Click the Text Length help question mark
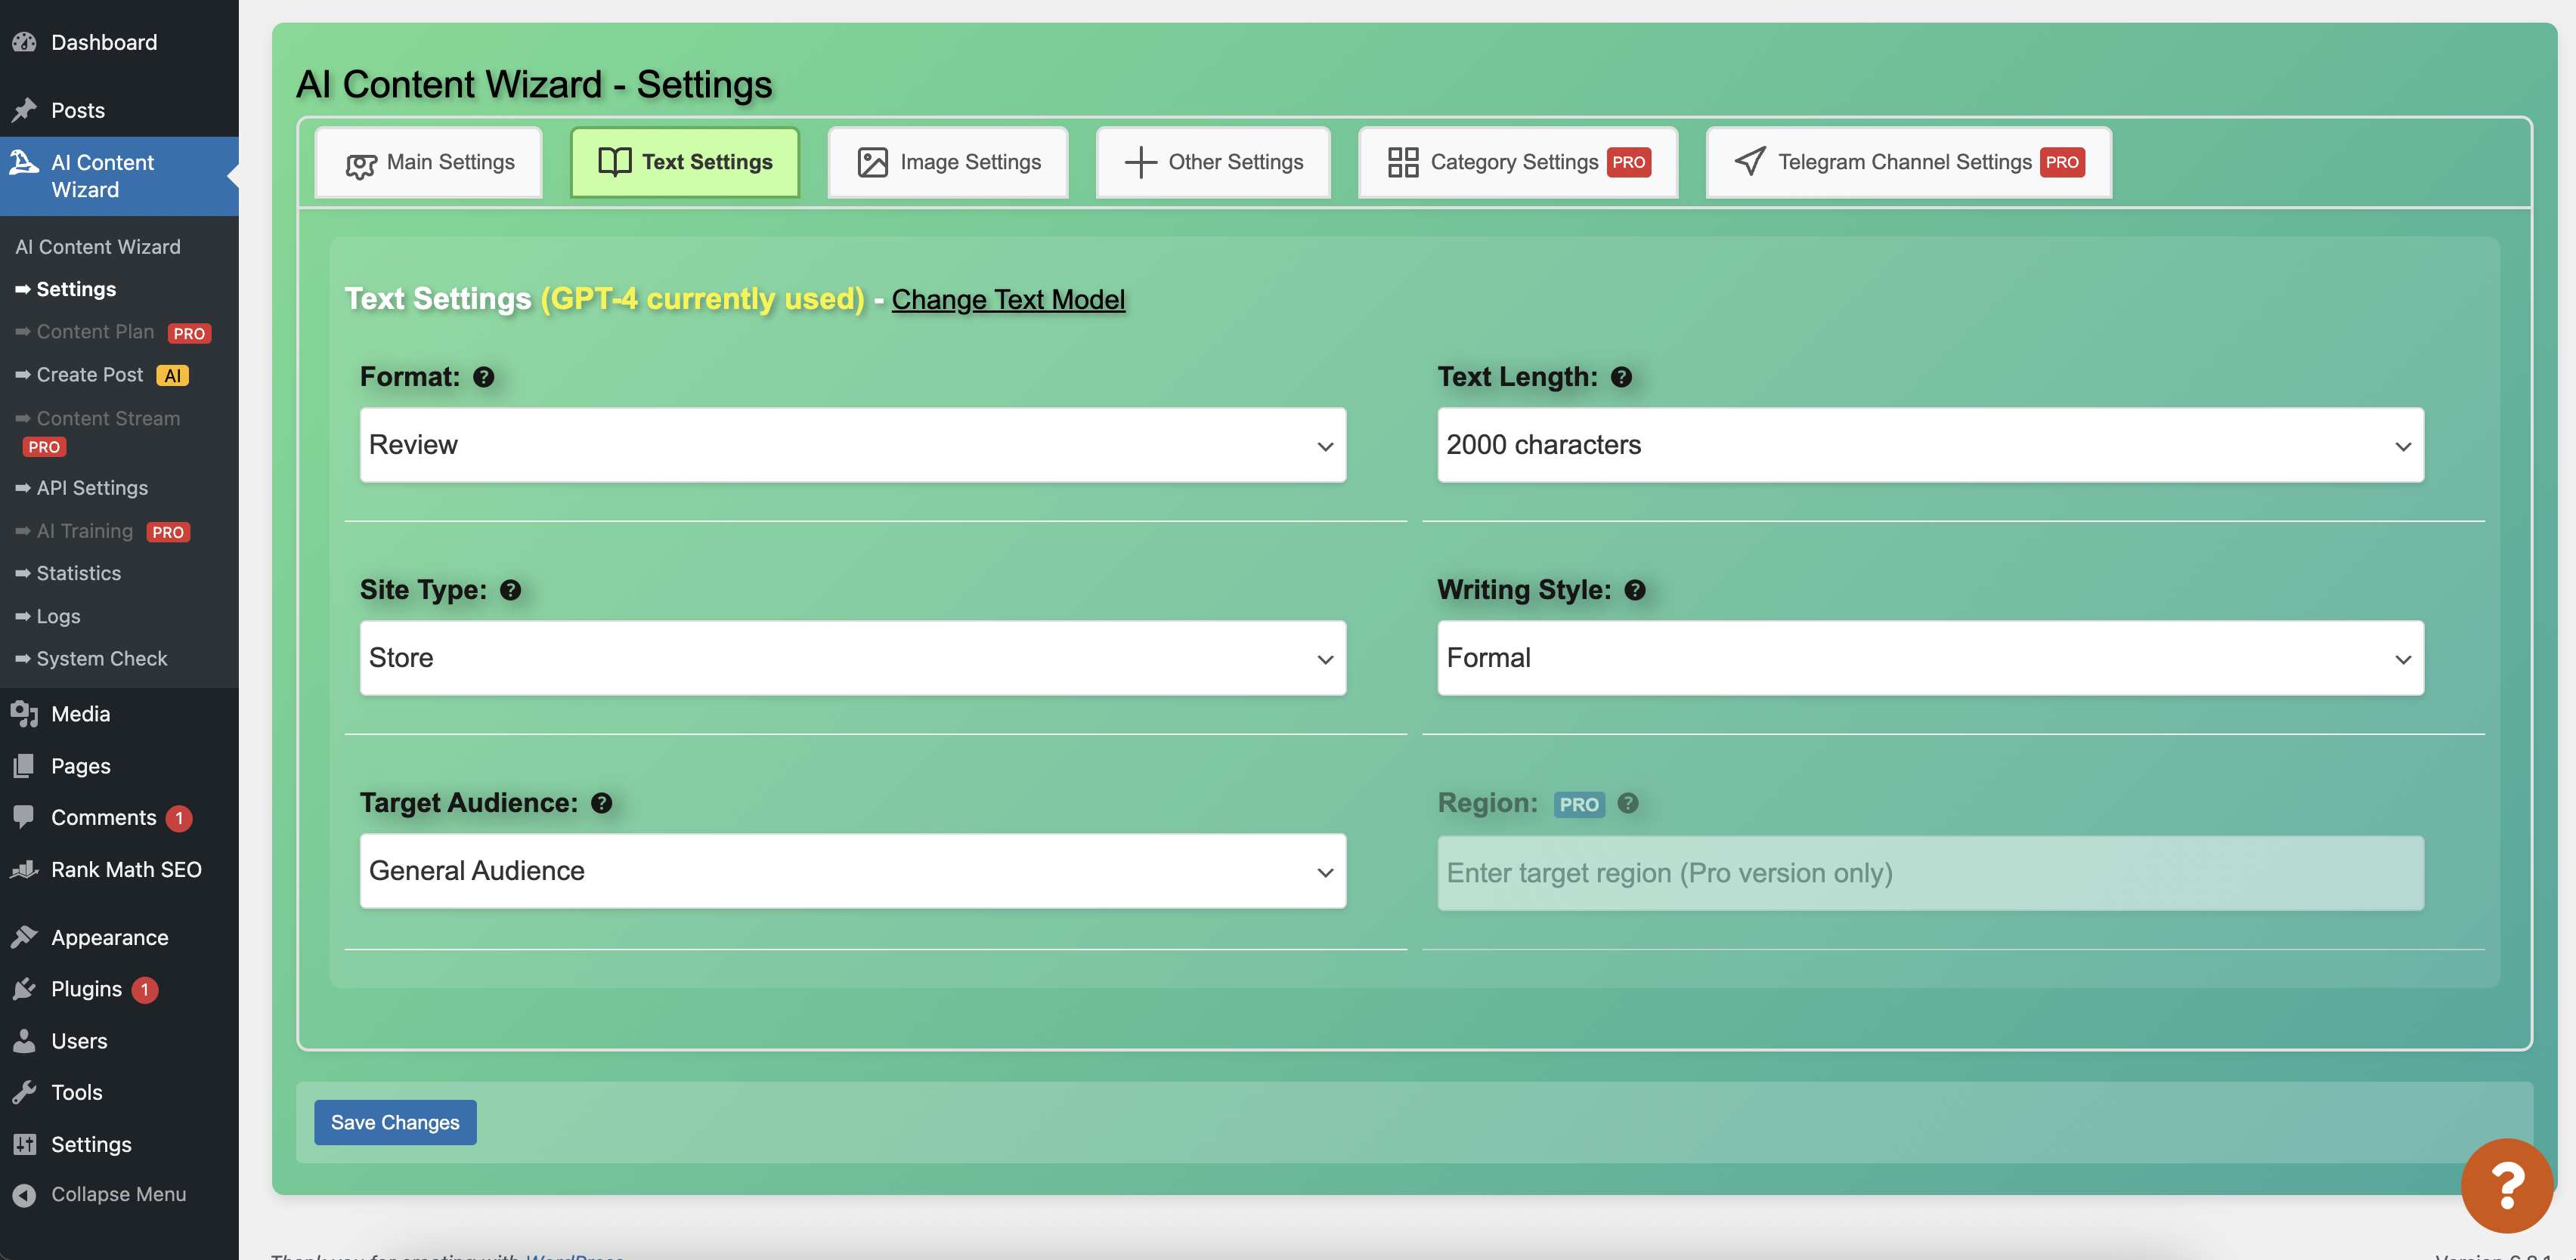The width and height of the screenshot is (2576, 1260). 1622,377
